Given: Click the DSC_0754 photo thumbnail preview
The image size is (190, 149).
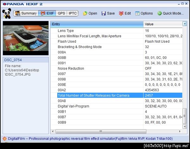Looking at the screenshot, I should (26, 38).
